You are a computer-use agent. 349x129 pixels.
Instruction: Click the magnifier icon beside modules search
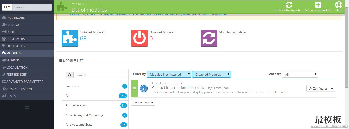coord(69,75)
